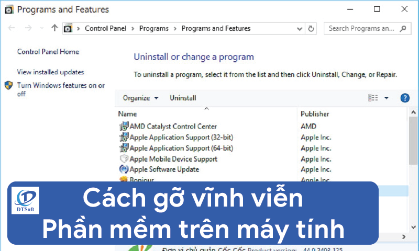
Task: Expand address bar history dropdown
Action: (299, 28)
